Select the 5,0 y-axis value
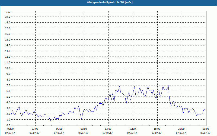This screenshot has width=217, height=136. [x=8, y=97]
